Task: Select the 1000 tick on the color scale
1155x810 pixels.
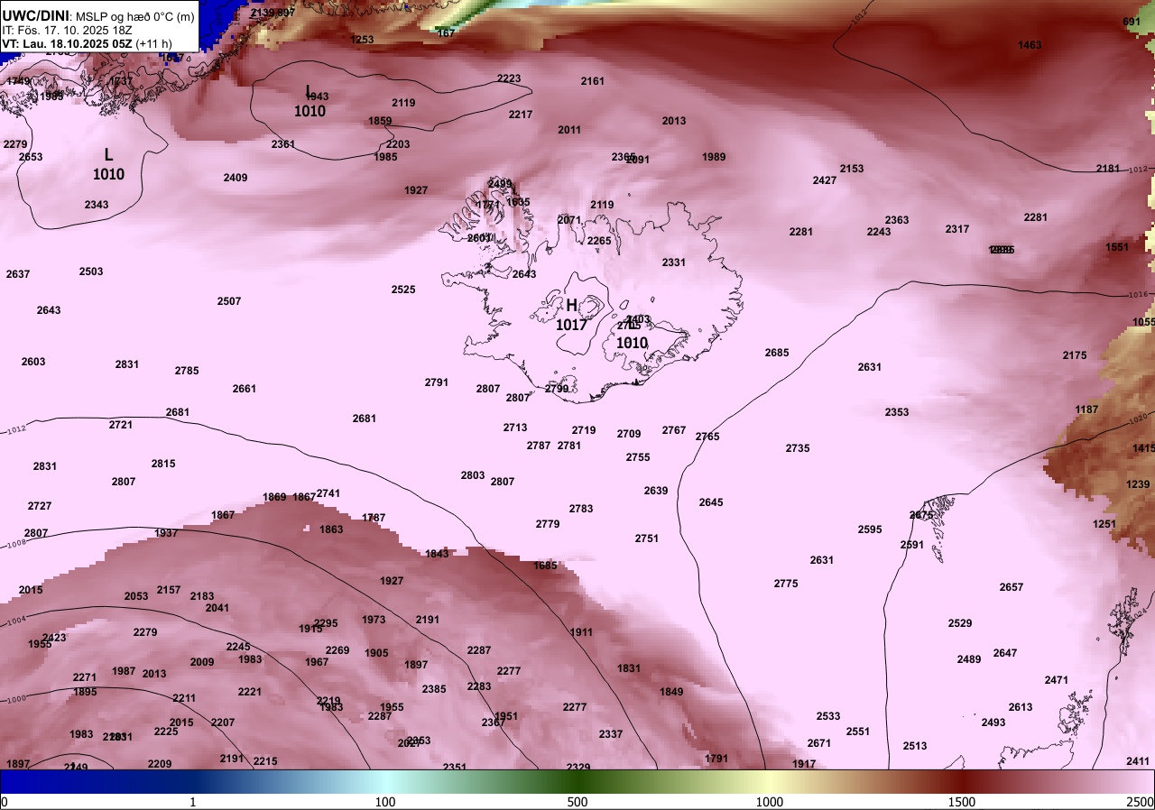Action: click(x=770, y=802)
